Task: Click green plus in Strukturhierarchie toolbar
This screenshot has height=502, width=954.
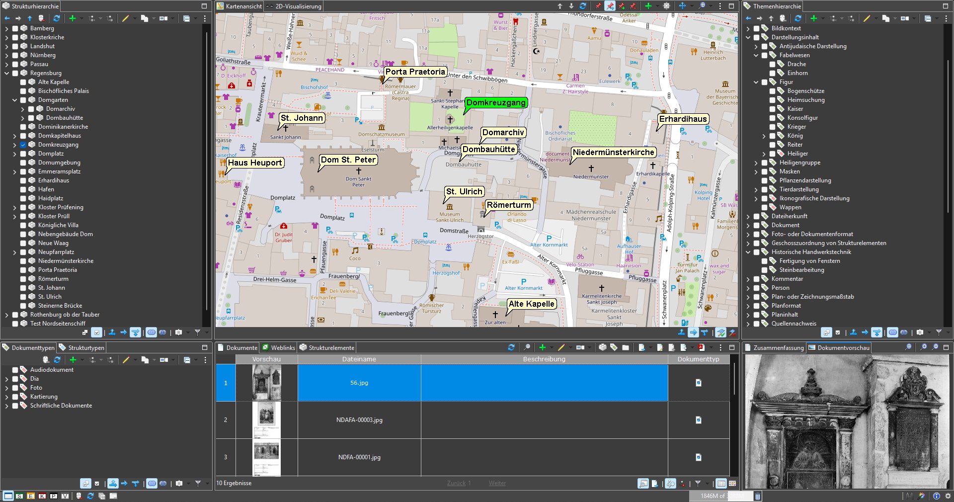Action: 73,18
